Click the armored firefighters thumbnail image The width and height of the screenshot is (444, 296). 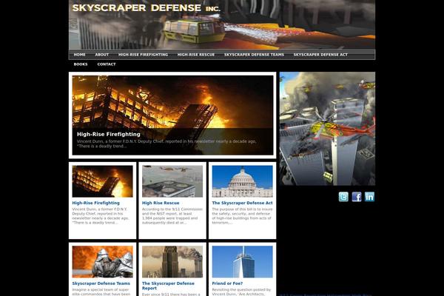103,262
